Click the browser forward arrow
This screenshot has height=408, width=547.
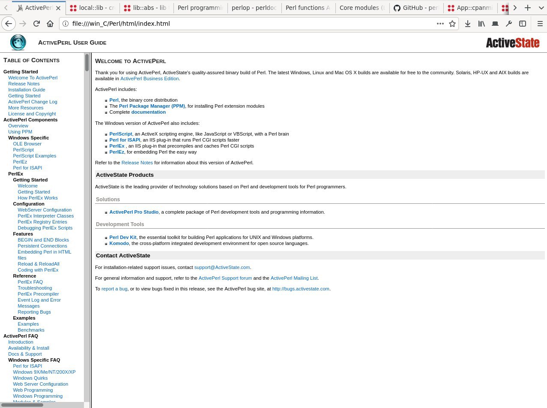[23, 24]
